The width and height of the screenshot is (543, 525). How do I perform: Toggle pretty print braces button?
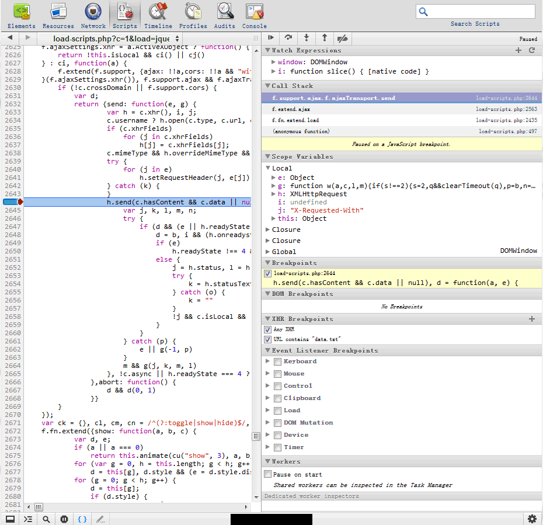pyautogui.click(x=82, y=519)
